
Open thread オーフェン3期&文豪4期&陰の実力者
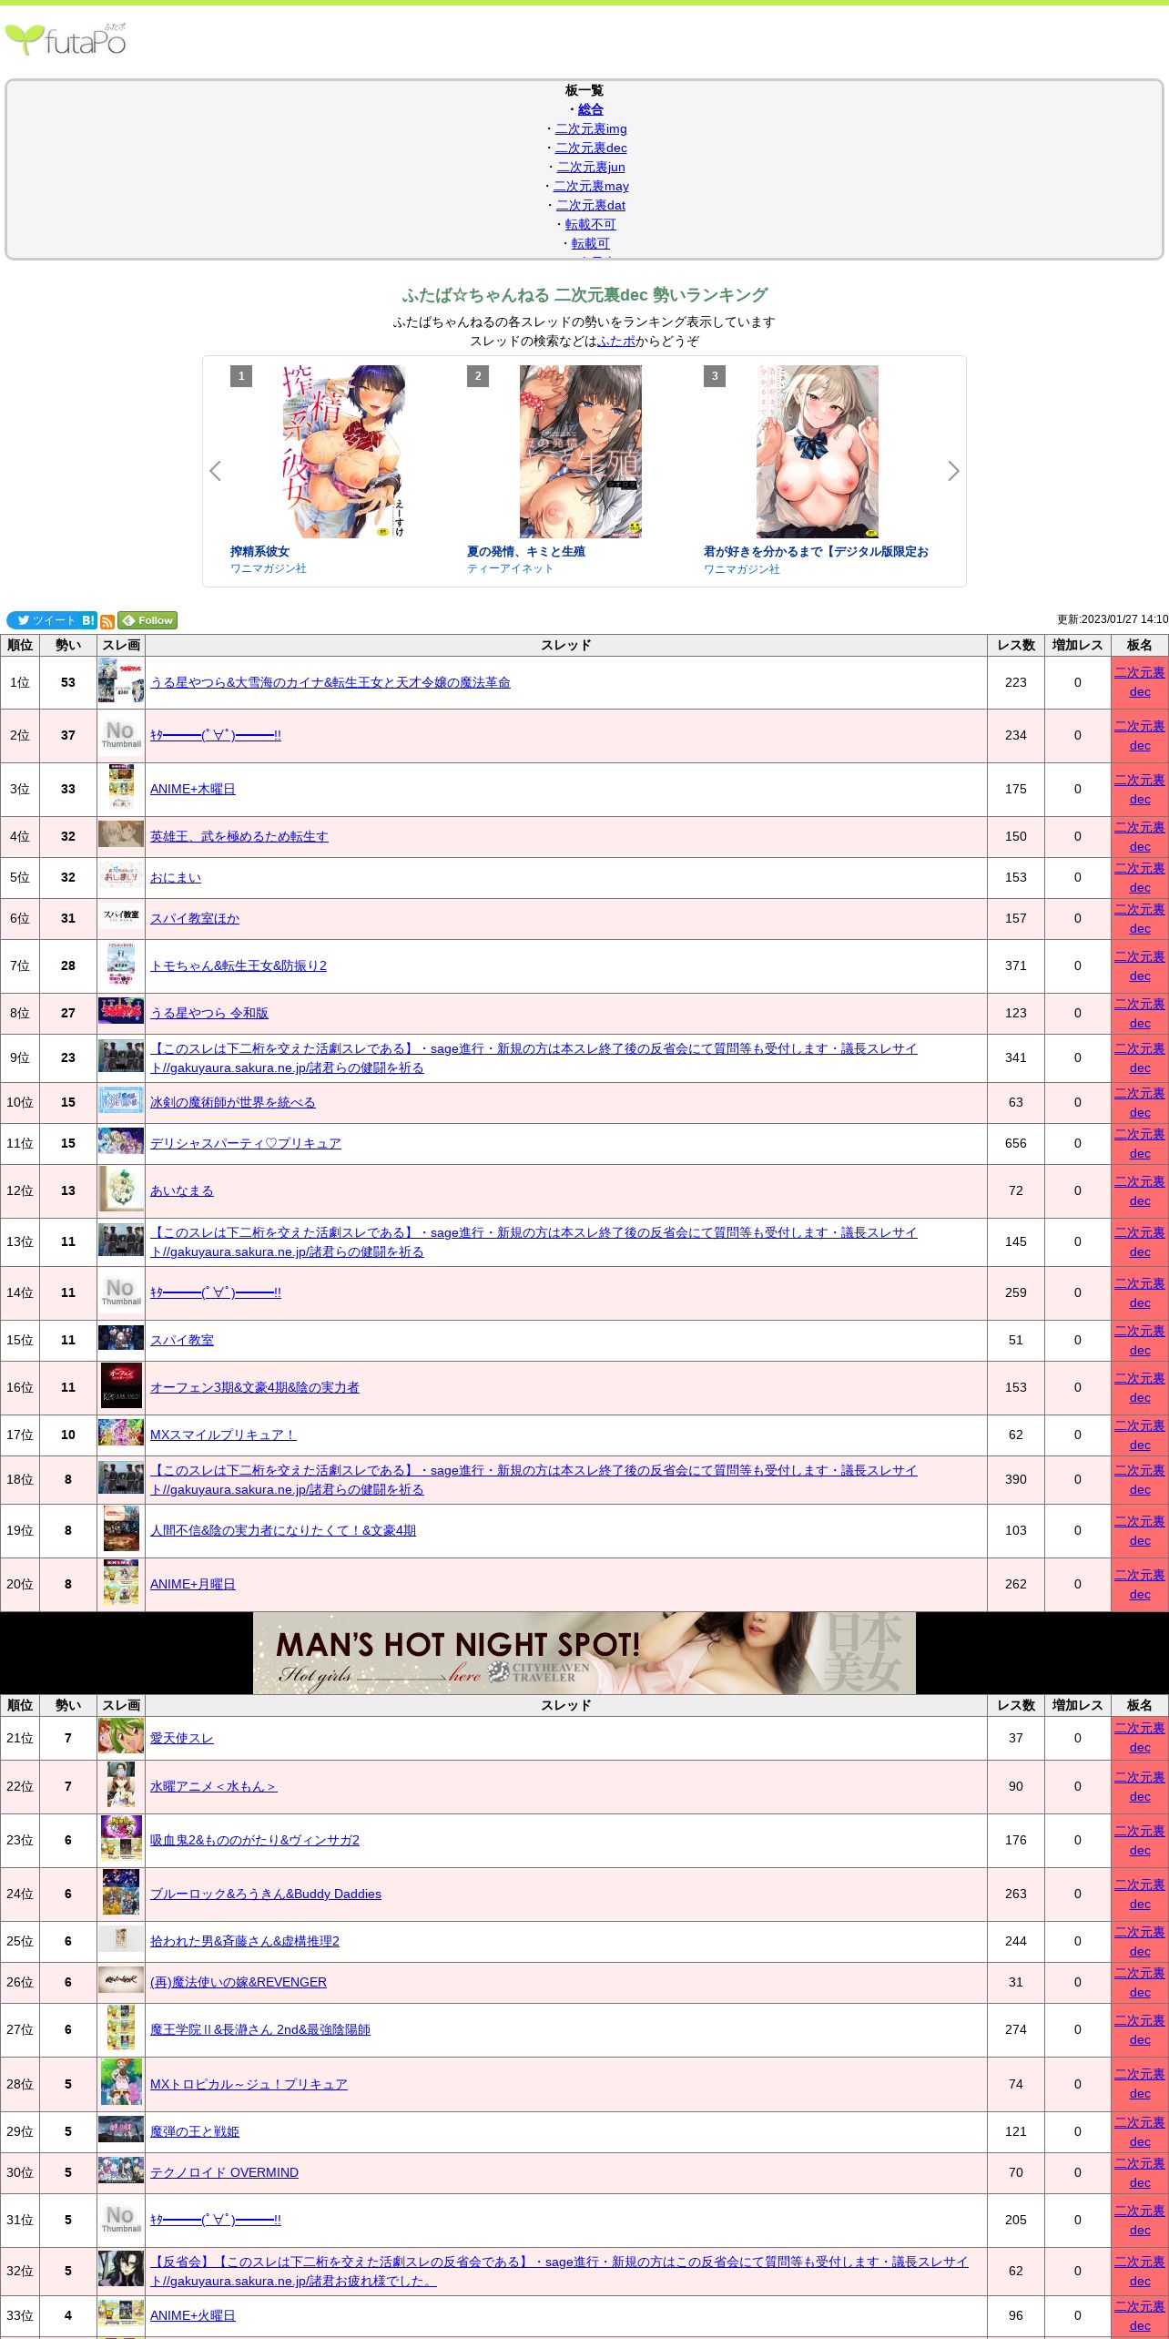(255, 1387)
